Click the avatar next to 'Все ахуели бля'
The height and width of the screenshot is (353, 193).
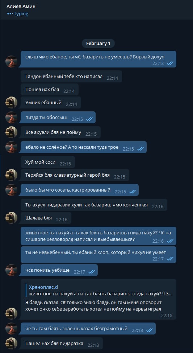(11, 132)
